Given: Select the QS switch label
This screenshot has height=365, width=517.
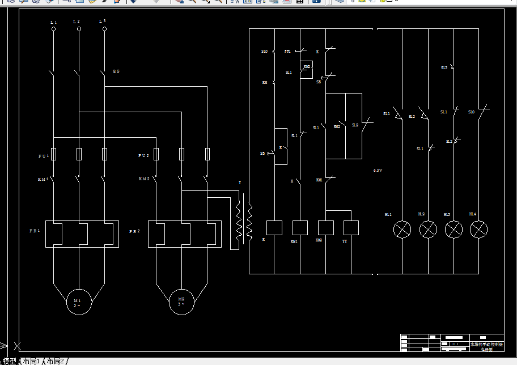Looking at the screenshot, I should (116, 71).
